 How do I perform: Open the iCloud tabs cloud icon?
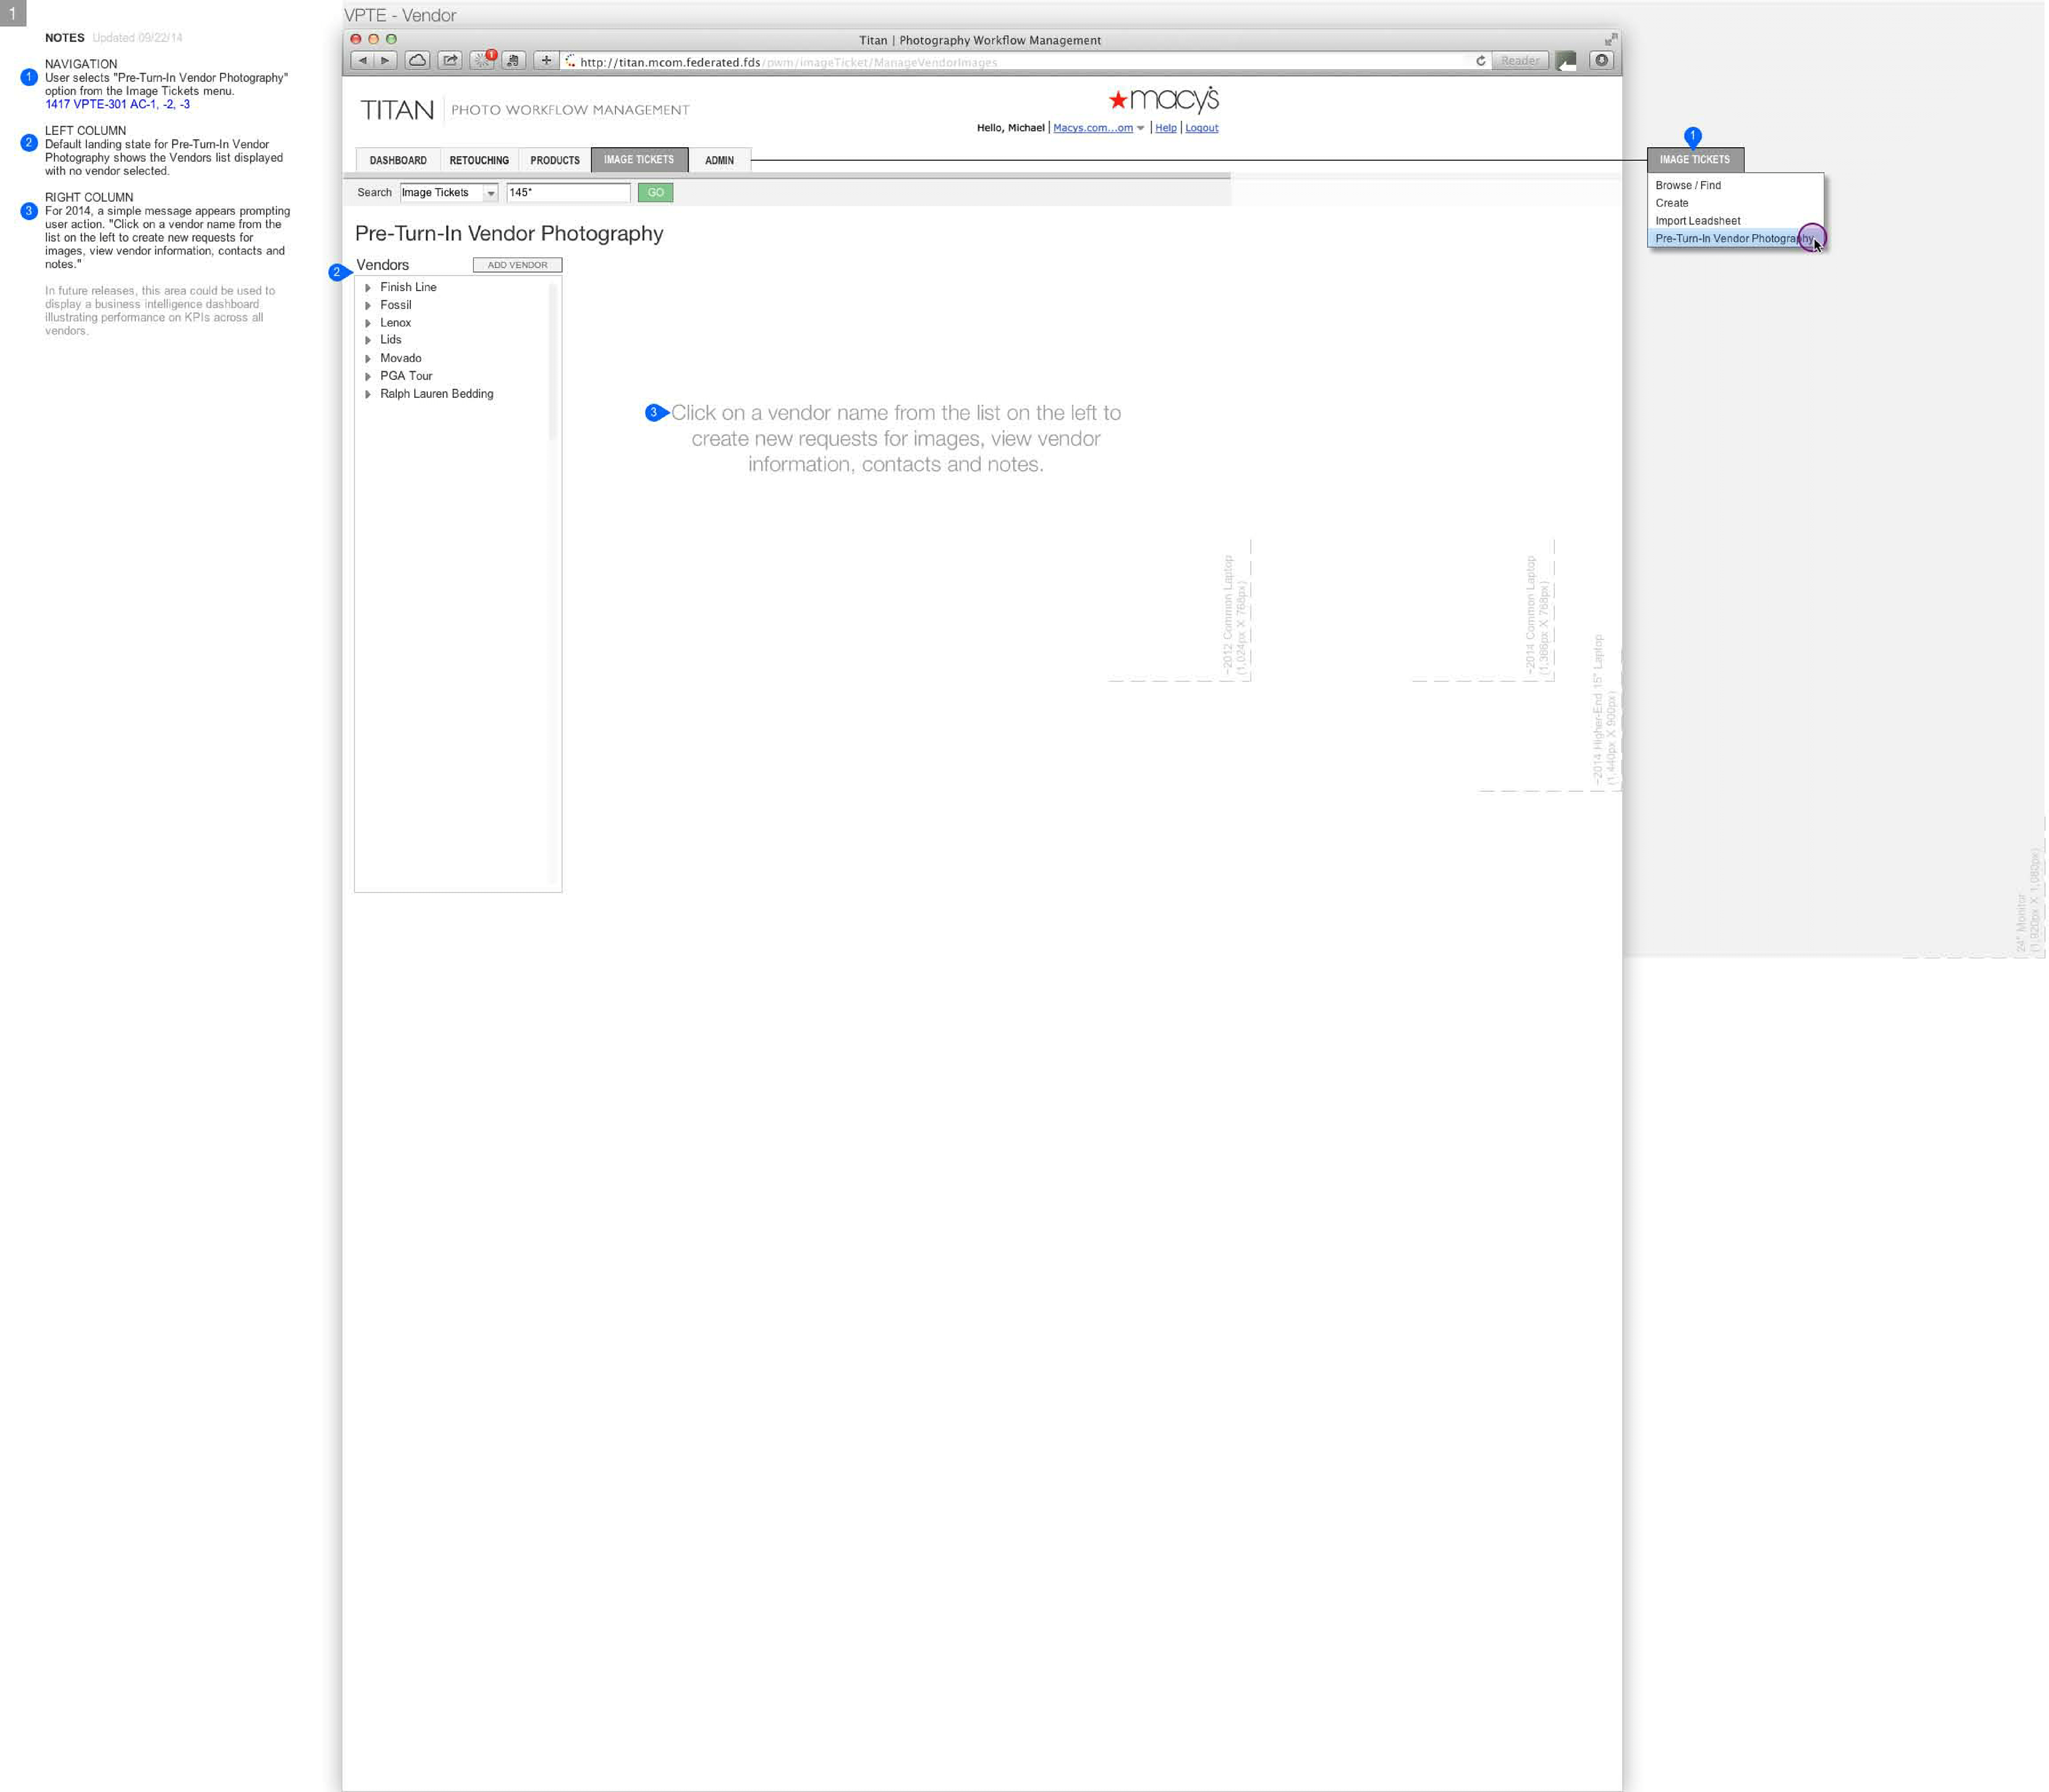pyautogui.click(x=418, y=61)
